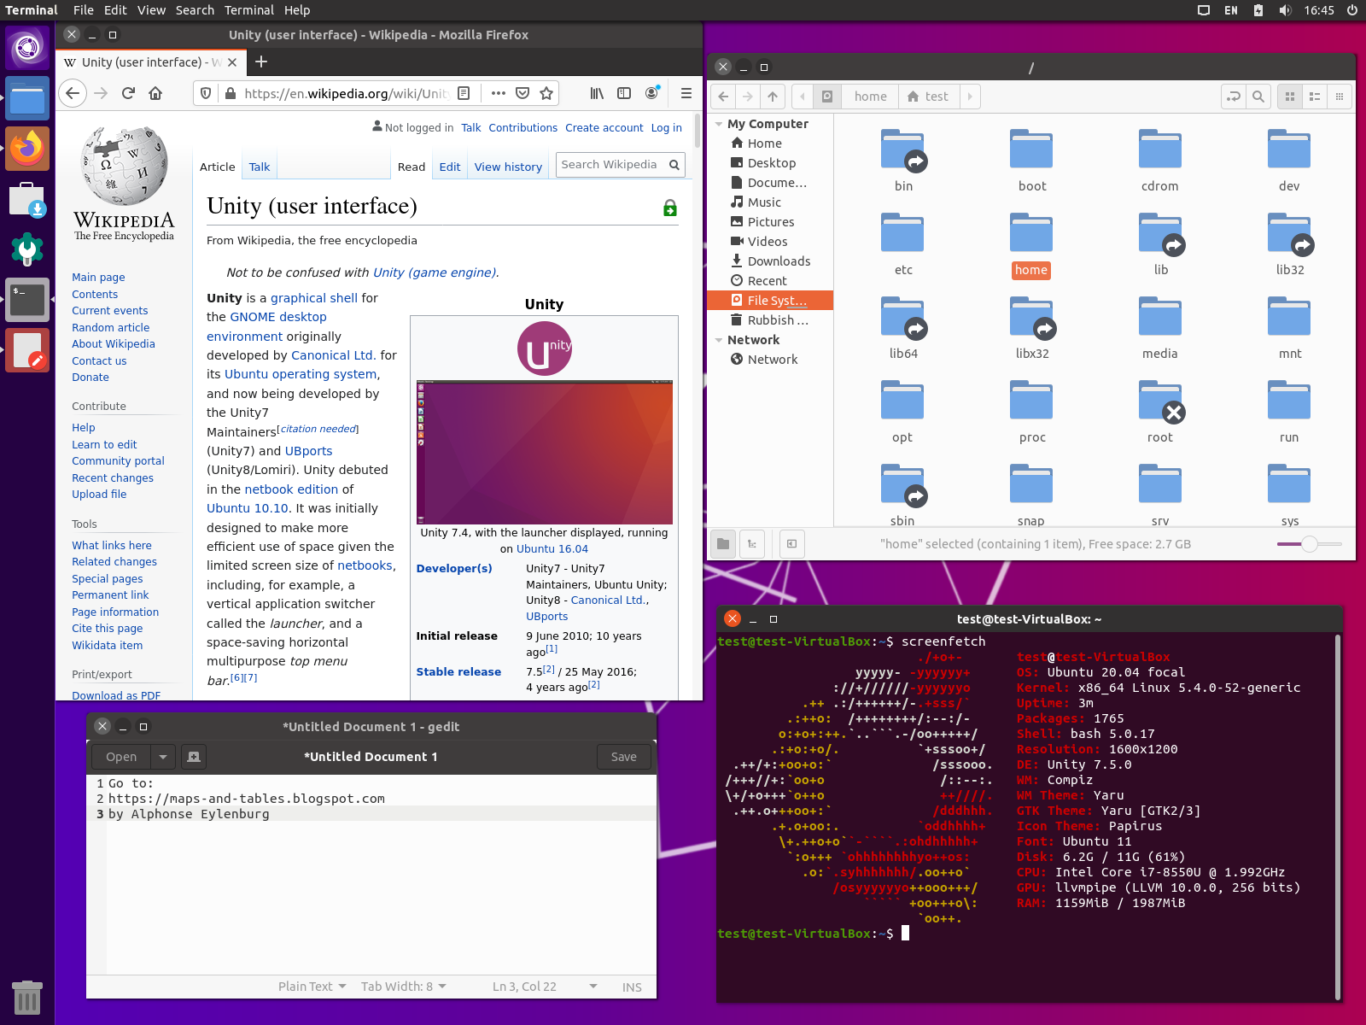Follow the Canonical Ltd. link in article
1366x1025 pixels.
332,355
